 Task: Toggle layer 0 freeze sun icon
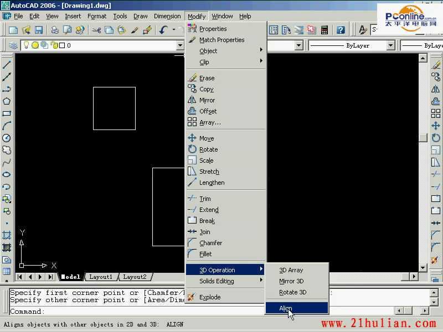click(x=35, y=45)
